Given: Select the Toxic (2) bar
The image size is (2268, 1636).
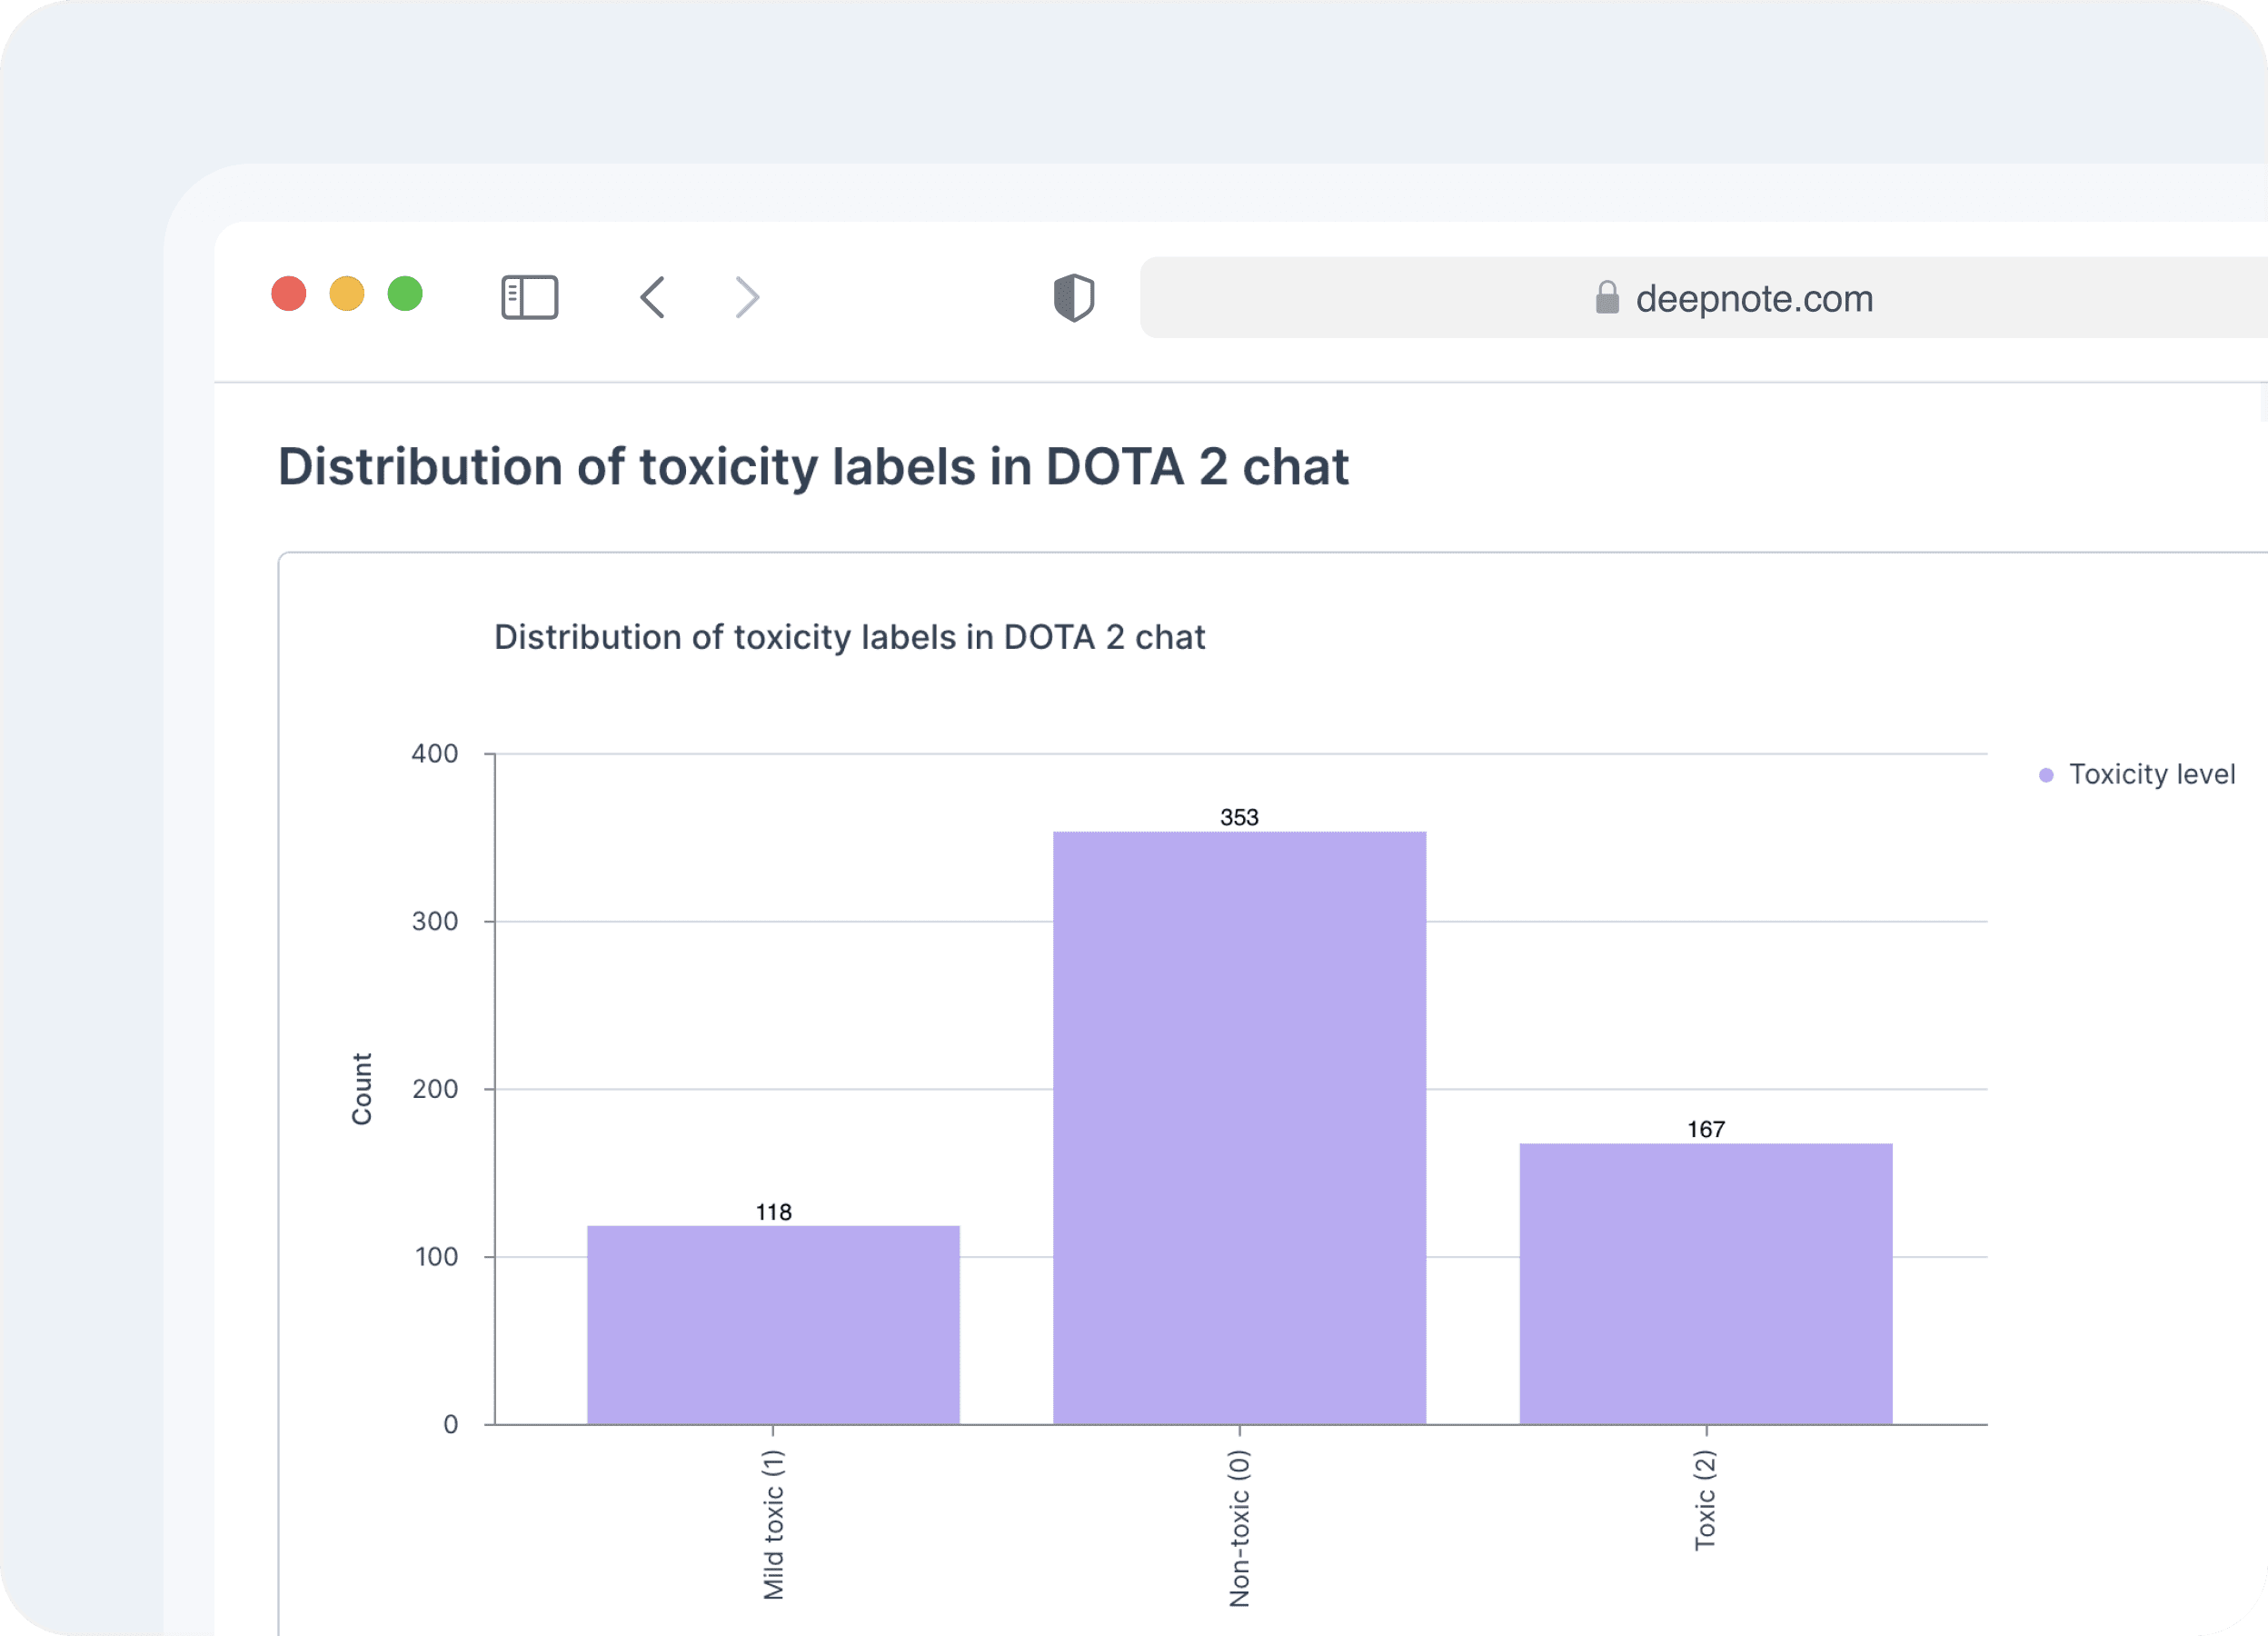Looking at the screenshot, I should 1705,1283.
